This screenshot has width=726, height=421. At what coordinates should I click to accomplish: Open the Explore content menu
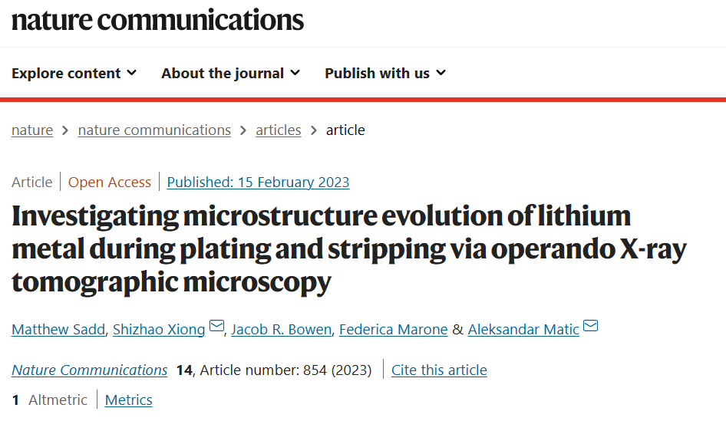(x=74, y=73)
